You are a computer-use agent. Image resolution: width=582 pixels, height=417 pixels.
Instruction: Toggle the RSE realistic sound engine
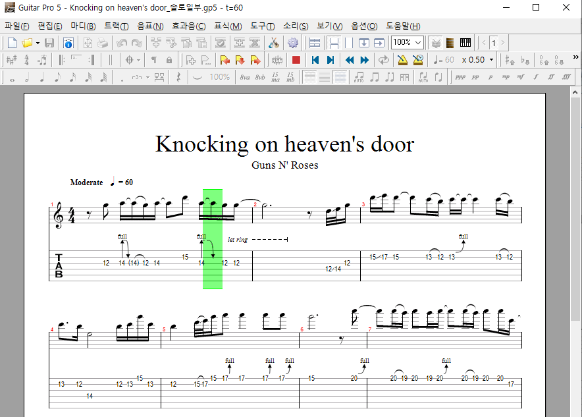(277, 60)
